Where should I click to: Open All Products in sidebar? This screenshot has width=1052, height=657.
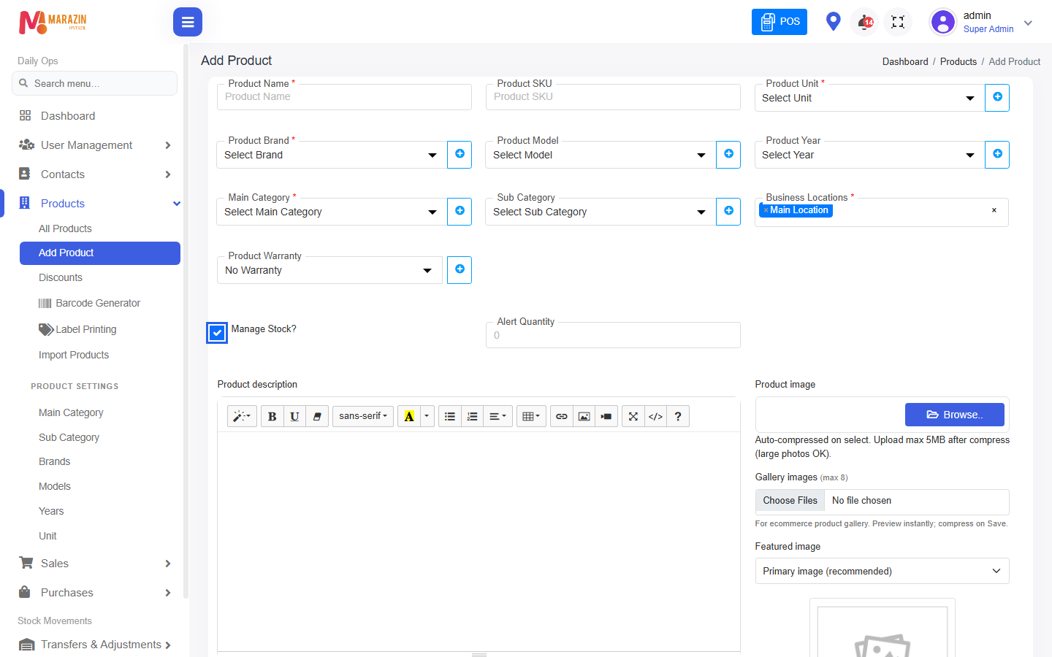65,228
